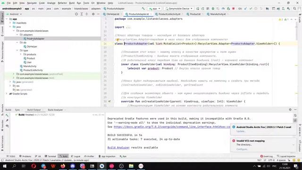302x170 pixels.
Task: Click the Git commit checkmark icon
Action: click(x=251, y=8)
